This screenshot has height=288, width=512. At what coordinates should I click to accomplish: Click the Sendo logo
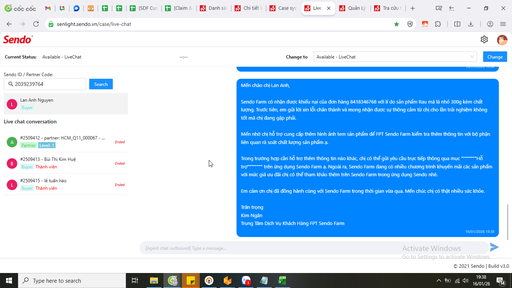tap(18, 39)
